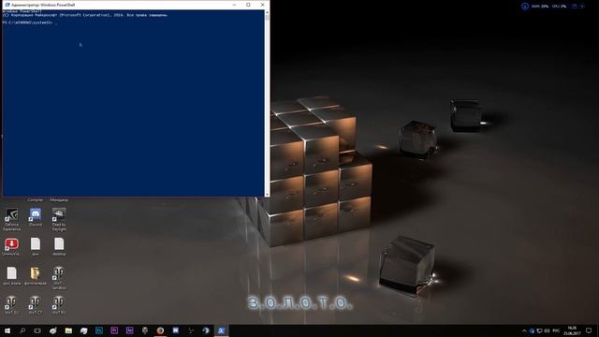Viewport: 599px width, 337px height.
Task: Click the PowerShell scrollbar down arrow
Action: point(267,195)
